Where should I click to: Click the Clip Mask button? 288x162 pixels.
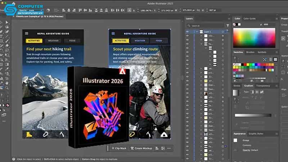[x=119, y=148]
